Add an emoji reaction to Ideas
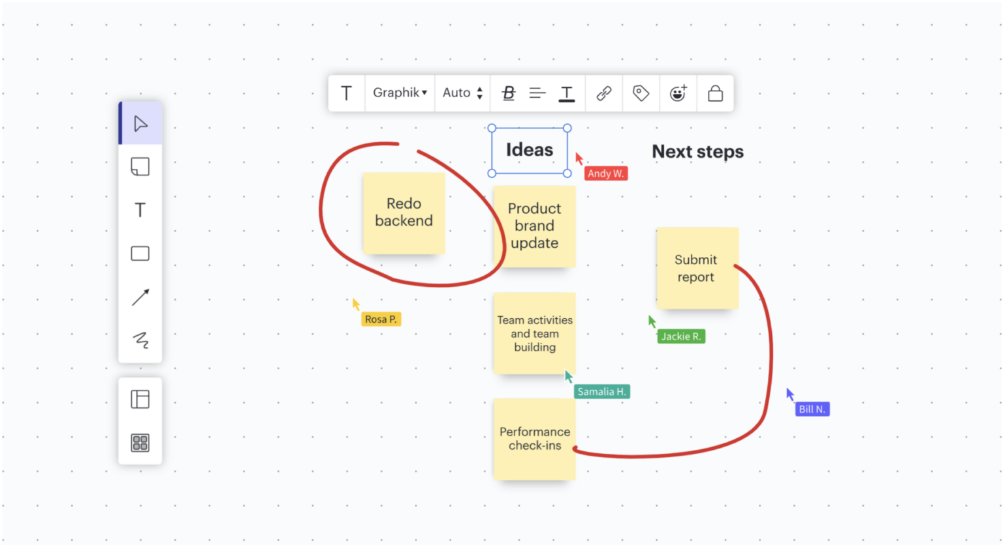Screen dimensions: 1003x545 [678, 93]
